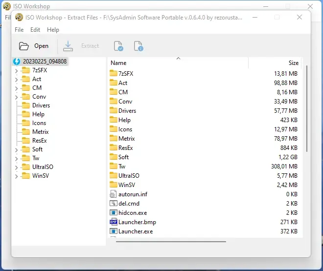Select 20230225_094808 root label in tree

click(x=45, y=62)
